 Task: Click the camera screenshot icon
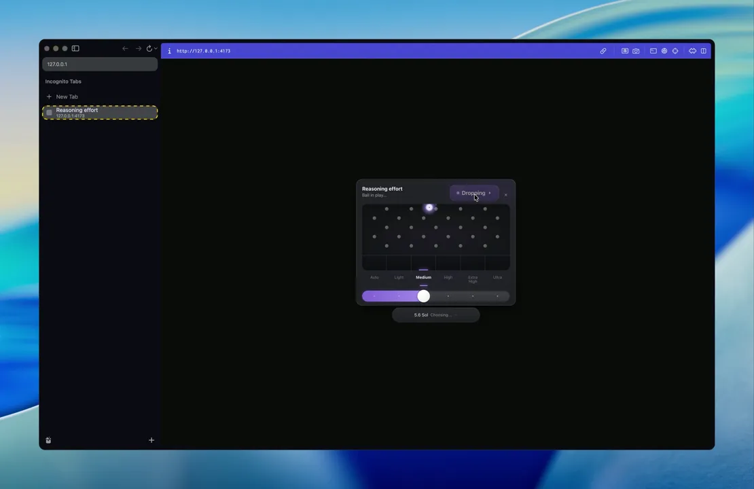coord(636,51)
